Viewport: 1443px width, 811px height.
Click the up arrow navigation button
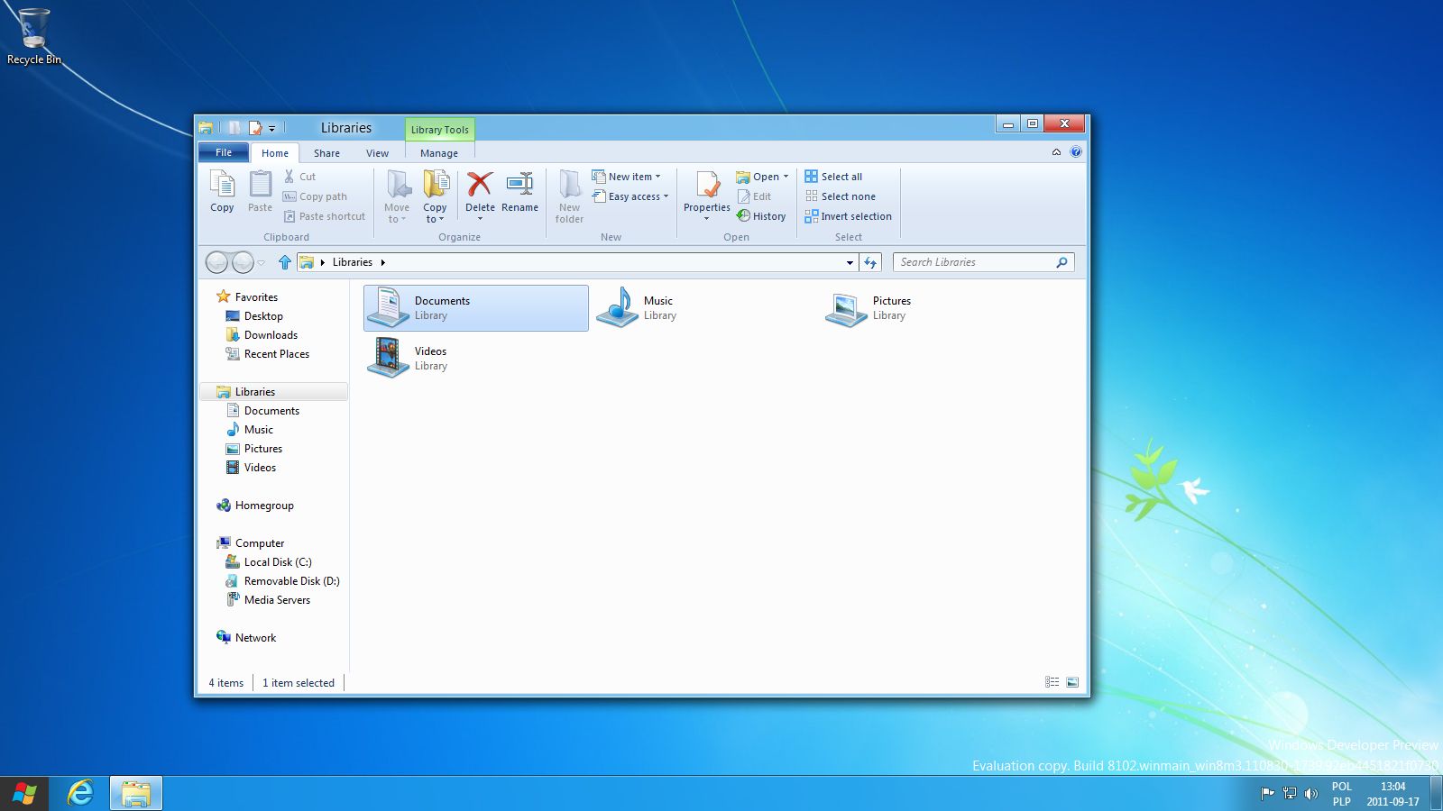click(x=285, y=262)
